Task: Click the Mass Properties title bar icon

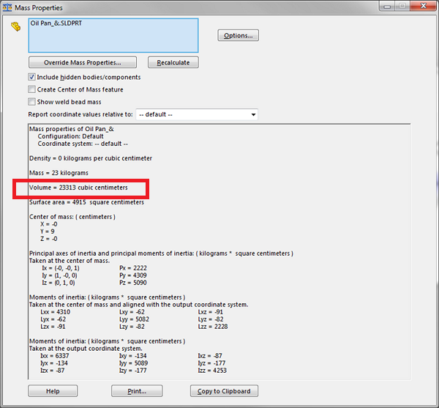Action: (7, 7)
